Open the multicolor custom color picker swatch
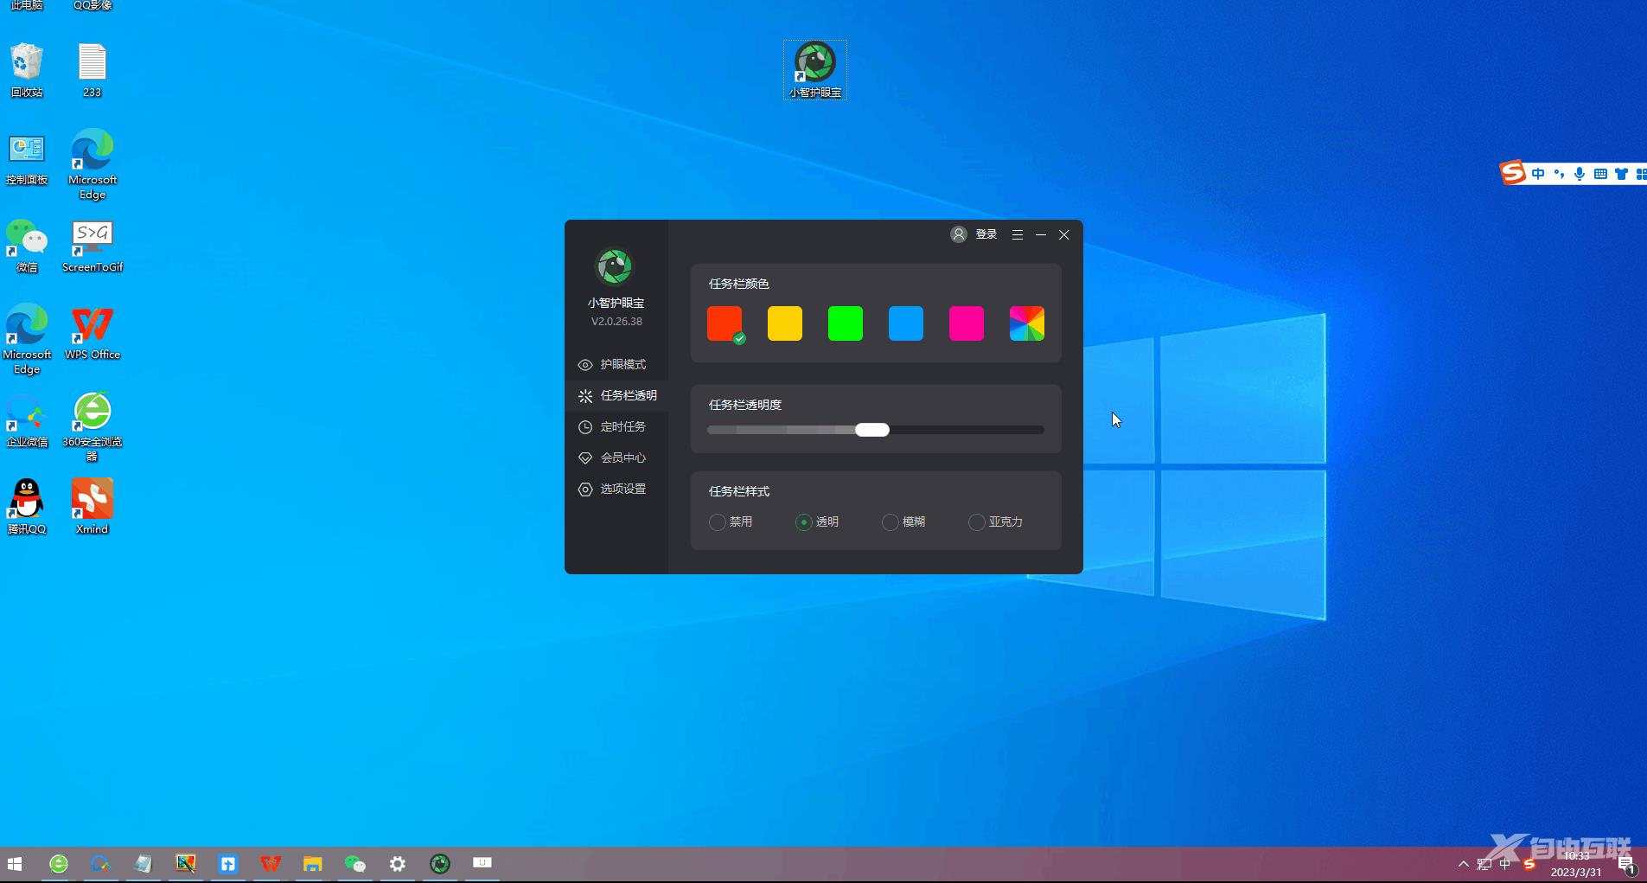Image resolution: width=1647 pixels, height=883 pixels. click(x=1027, y=323)
